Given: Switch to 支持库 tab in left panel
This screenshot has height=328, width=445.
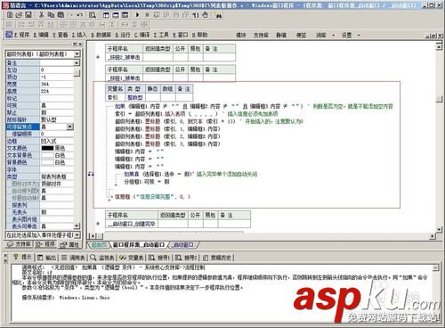Looking at the screenshot, I should point(20,244).
